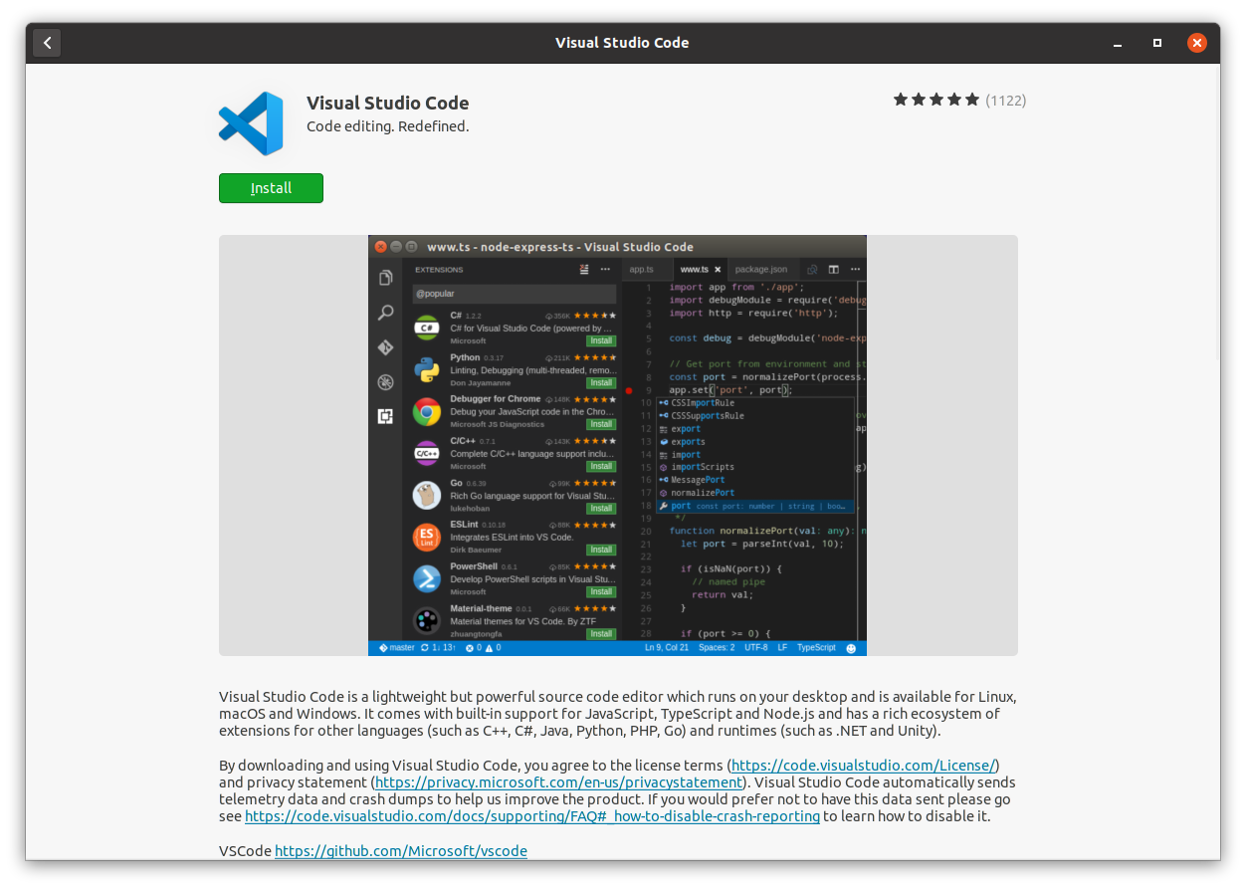Open the Microsoft privacy statement link
This screenshot has width=1246, height=889.
[x=557, y=782]
